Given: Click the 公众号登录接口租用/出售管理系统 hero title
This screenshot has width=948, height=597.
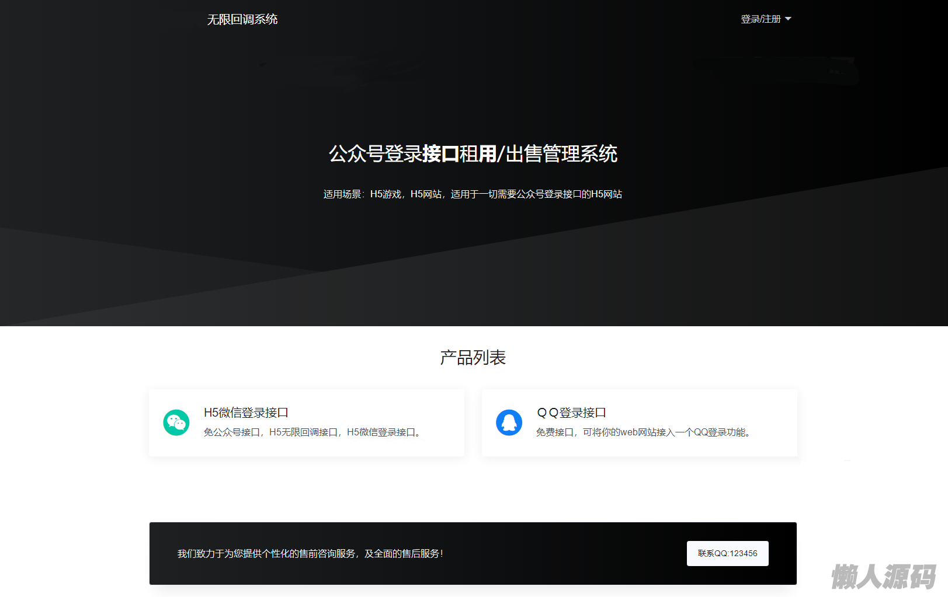Looking at the screenshot, I should click(473, 153).
